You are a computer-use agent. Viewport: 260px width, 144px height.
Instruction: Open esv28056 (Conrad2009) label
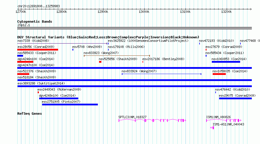coord(36,47)
